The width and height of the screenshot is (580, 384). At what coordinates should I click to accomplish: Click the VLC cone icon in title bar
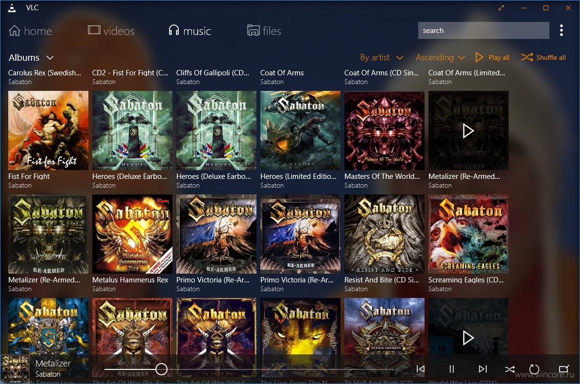tap(12, 8)
